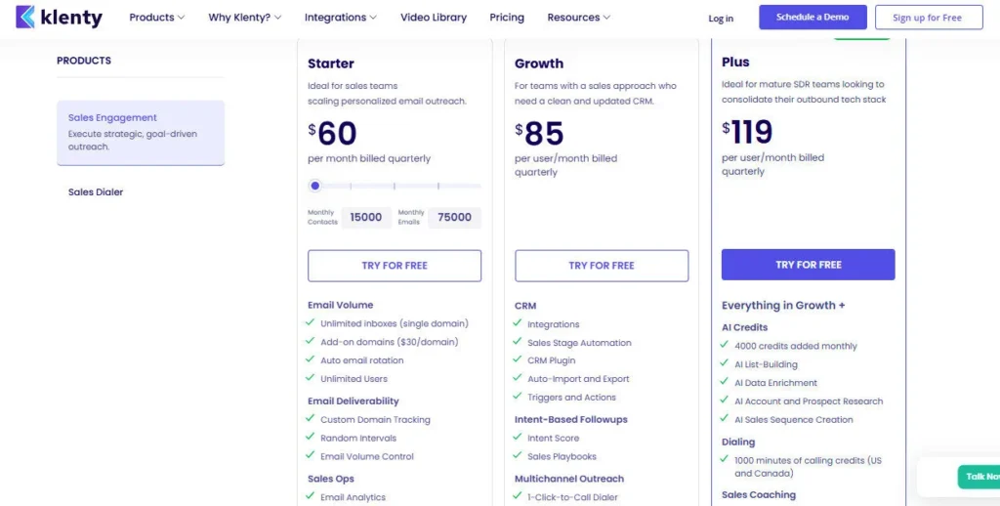Expand the Integrations dropdown
1000x506 pixels.
pyautogui.click(x=341, y=18)
